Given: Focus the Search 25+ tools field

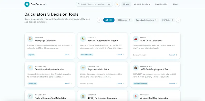Looking at the screenshot, I should pyautogui.click(x=94, y=4).
